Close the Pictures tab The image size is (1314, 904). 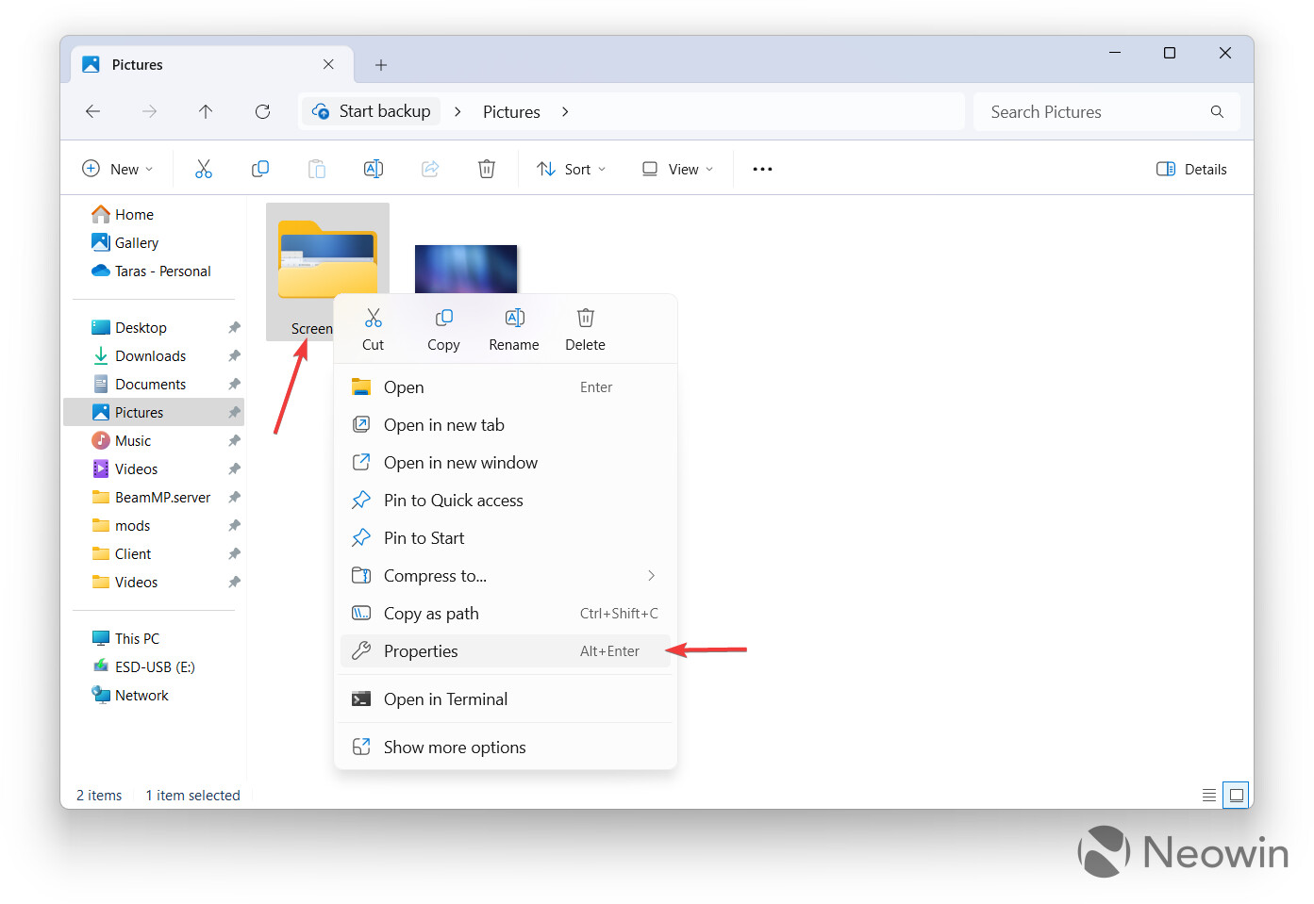(x=328, y=64)
